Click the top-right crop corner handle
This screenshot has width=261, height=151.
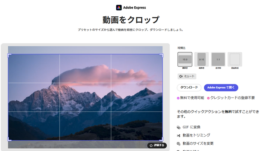coord(161,55)
